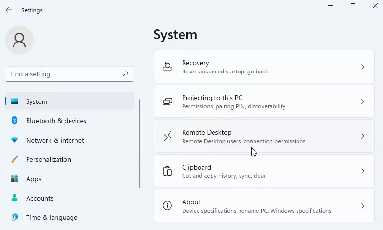Click the Settings window title text
The image size is (383, 230).
point(32,10)
